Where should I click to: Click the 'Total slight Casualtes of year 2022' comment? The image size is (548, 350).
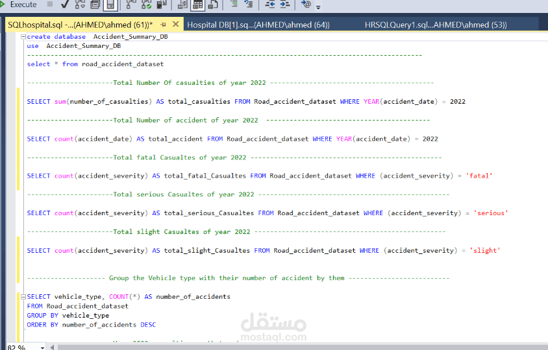coord(182,231)
